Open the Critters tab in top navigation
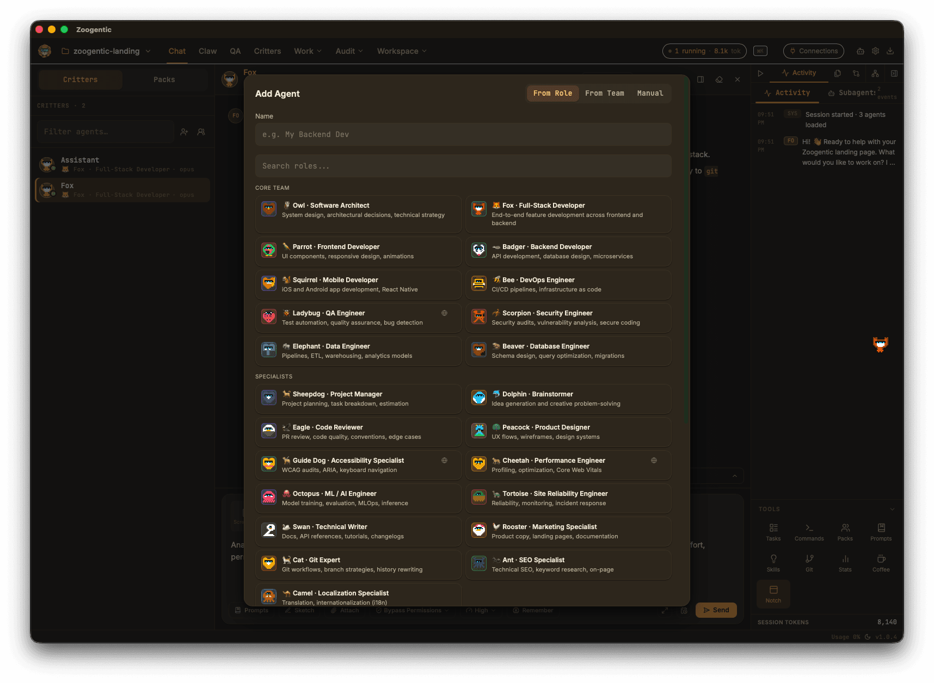This screenshot has height=683, width=934. 267,51
